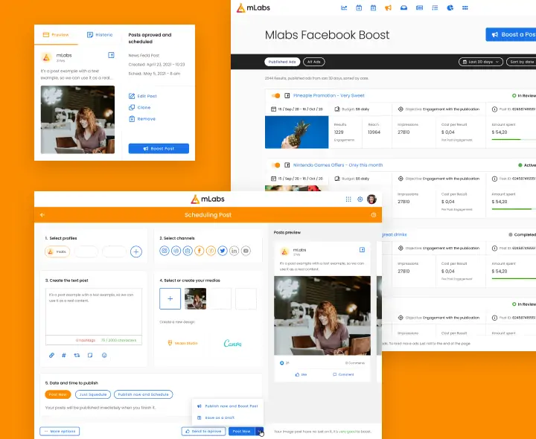Click the Pineapple Promotion amount spent progress bar

coord(514,140)
